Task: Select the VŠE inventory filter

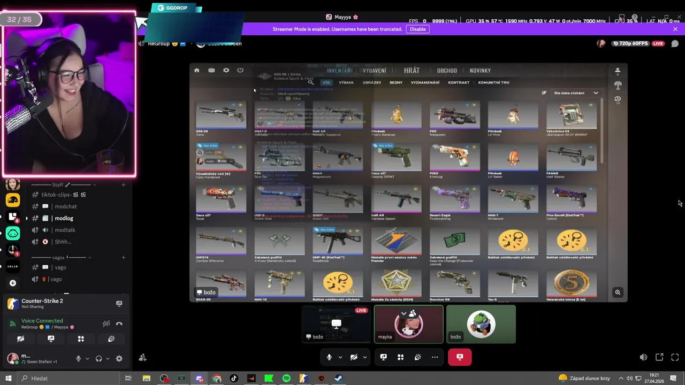Action: pos(326,82)
